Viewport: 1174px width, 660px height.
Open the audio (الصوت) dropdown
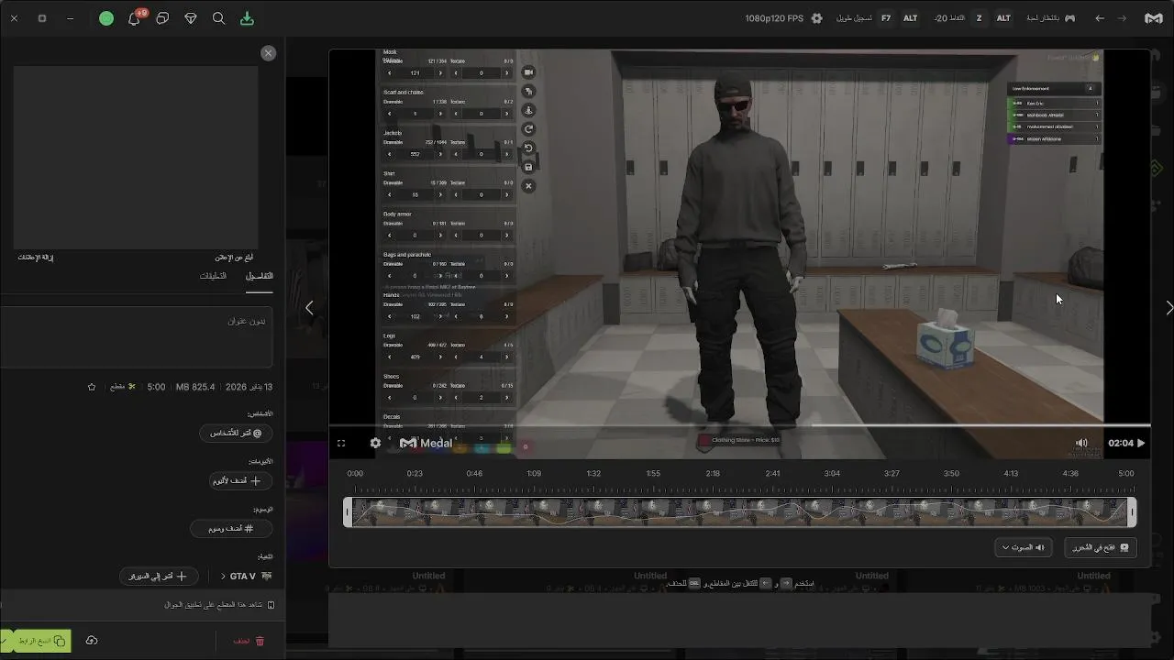pos(1023,547)
